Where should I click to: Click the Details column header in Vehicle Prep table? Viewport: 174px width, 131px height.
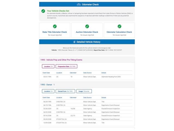(104, 73)
